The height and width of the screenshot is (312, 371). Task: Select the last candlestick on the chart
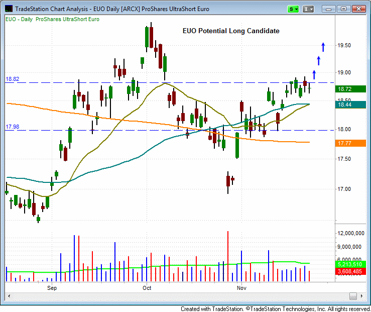309,88
